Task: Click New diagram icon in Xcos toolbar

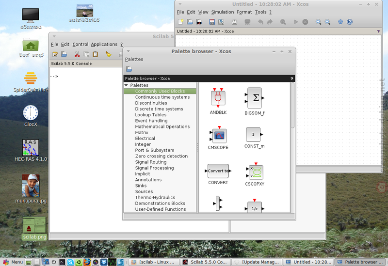Action: click(x=180, y=22)
